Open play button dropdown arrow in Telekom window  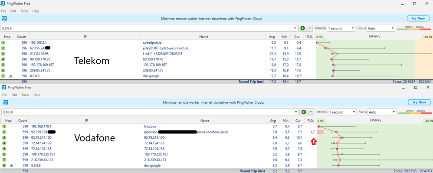310,28
